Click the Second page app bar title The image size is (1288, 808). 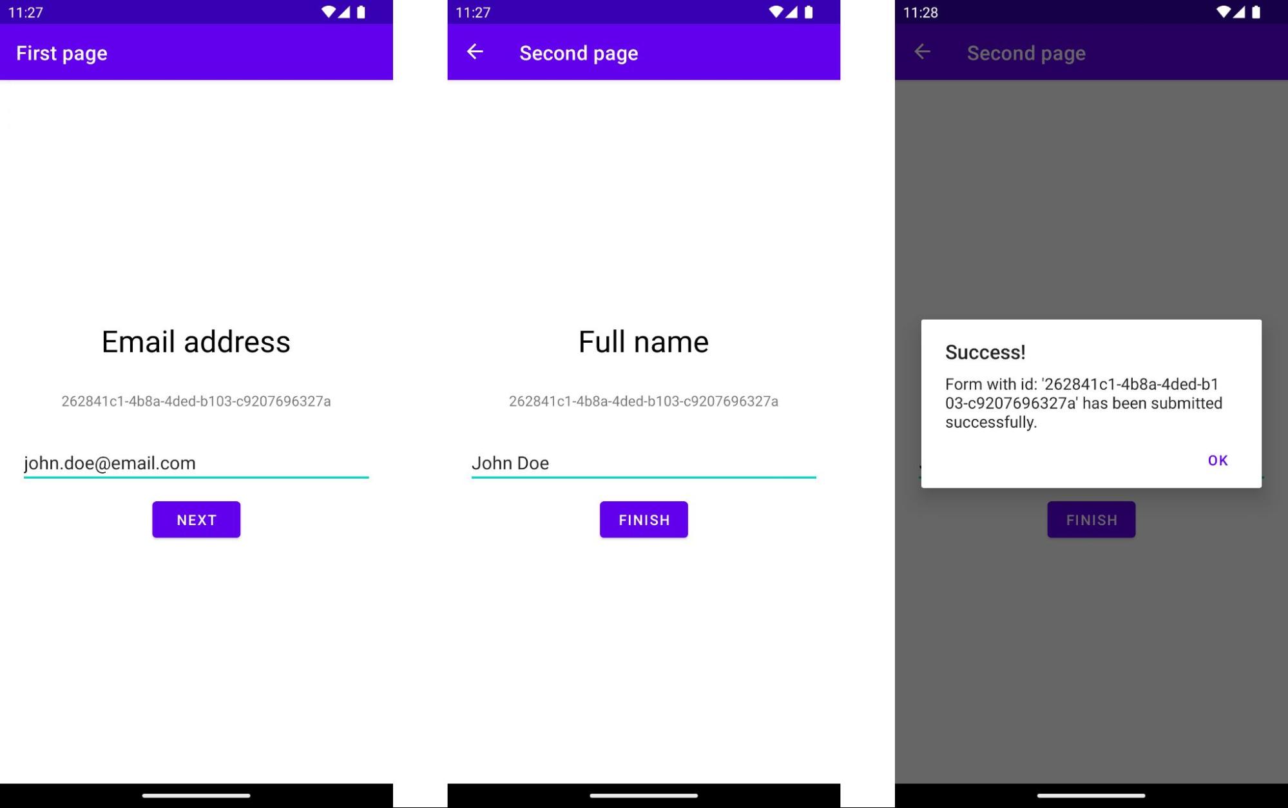578,52
